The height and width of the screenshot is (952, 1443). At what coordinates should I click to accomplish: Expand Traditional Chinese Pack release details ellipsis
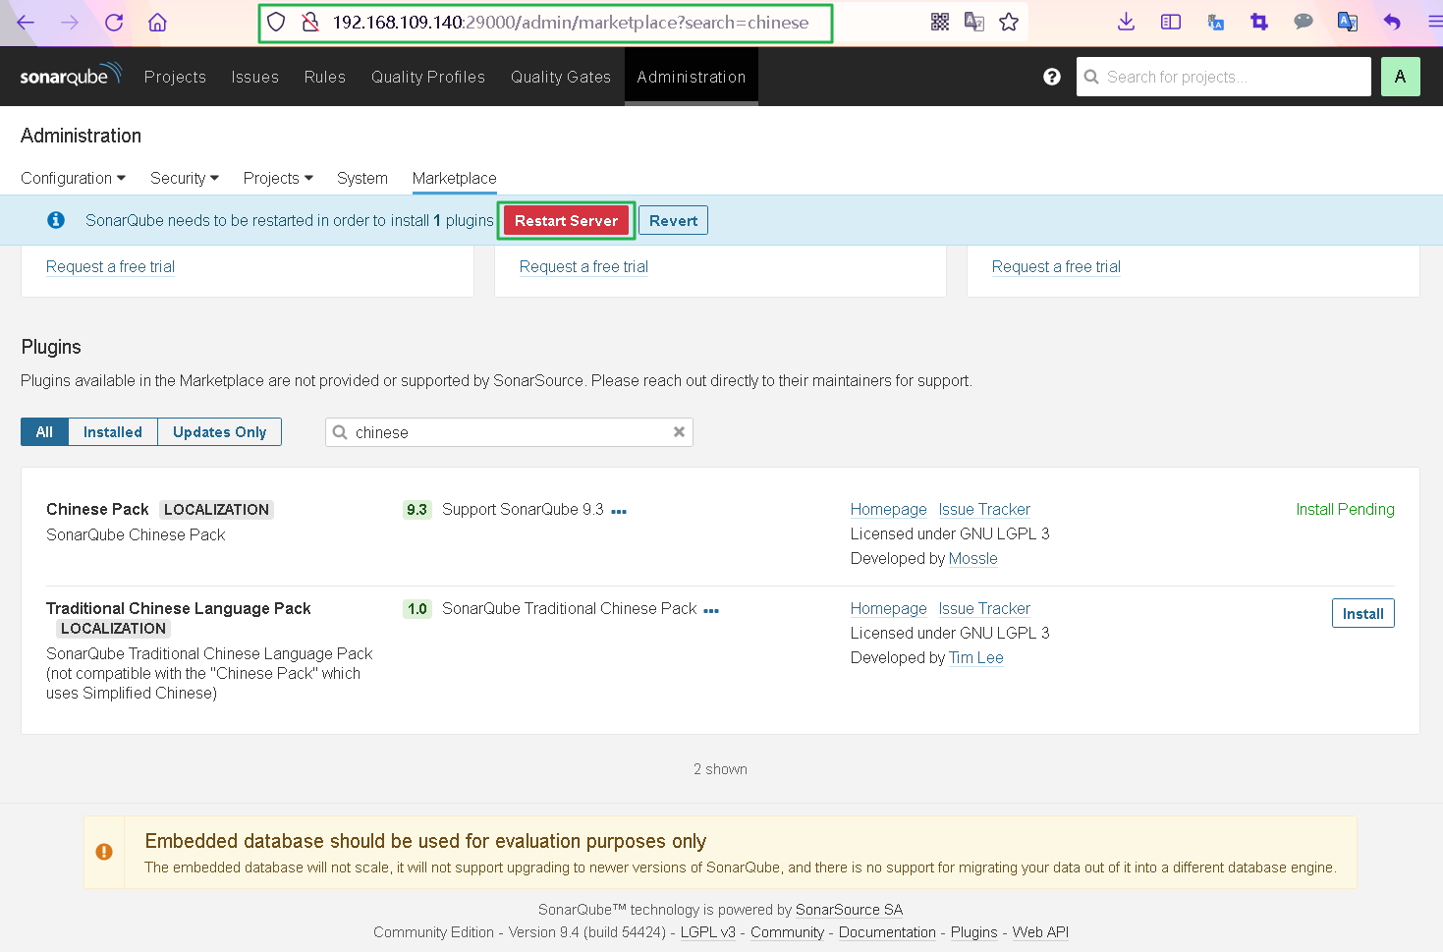711,610
